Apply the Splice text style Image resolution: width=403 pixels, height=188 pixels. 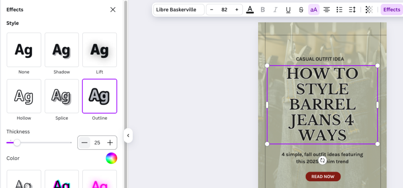coord(62,96)
